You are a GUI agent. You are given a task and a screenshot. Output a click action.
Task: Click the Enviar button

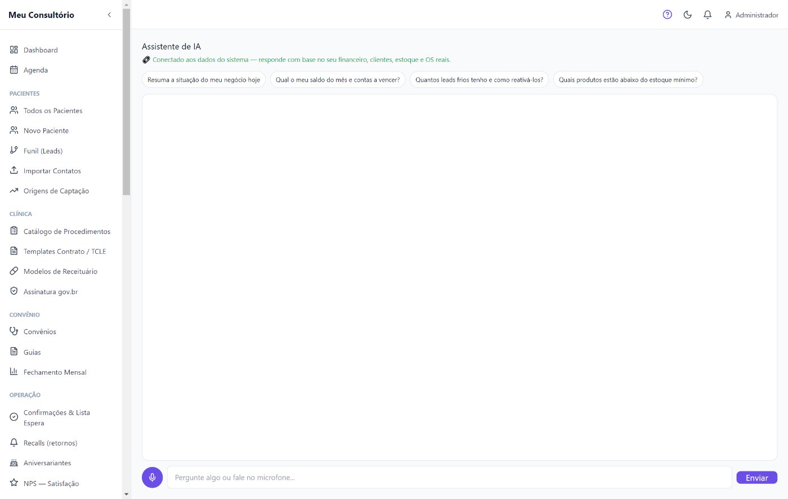click(756, 478)
